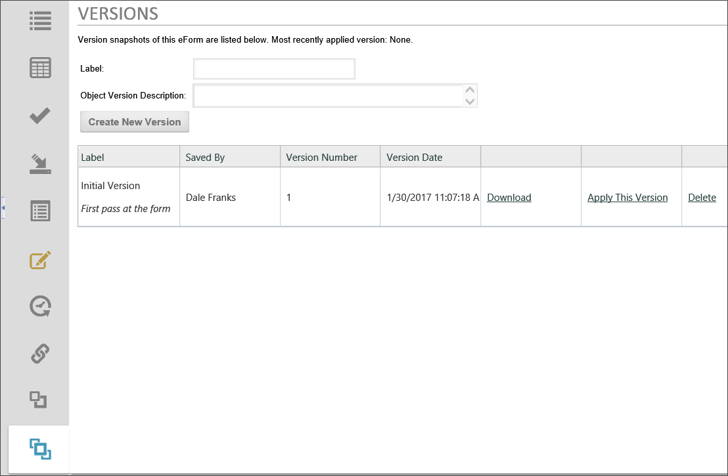The image size is (728, 476).
Task: Click the bulleted list icon in sidebar
Action: point(40,20)
